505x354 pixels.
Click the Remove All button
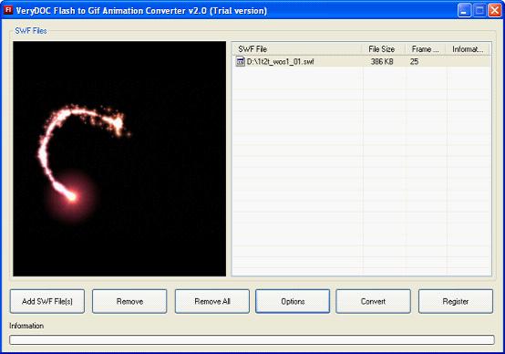click(x=212, y=301)
